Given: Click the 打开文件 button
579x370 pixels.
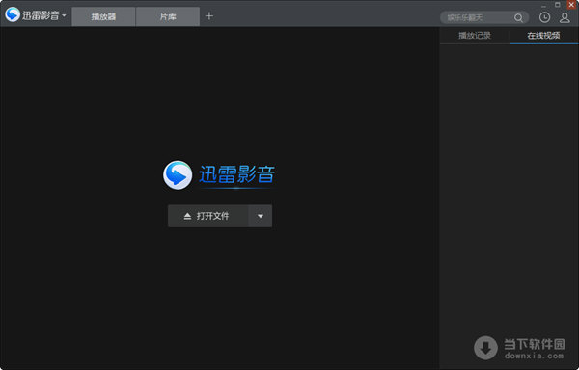Looking at the screenshot, I should coord(207,216).
